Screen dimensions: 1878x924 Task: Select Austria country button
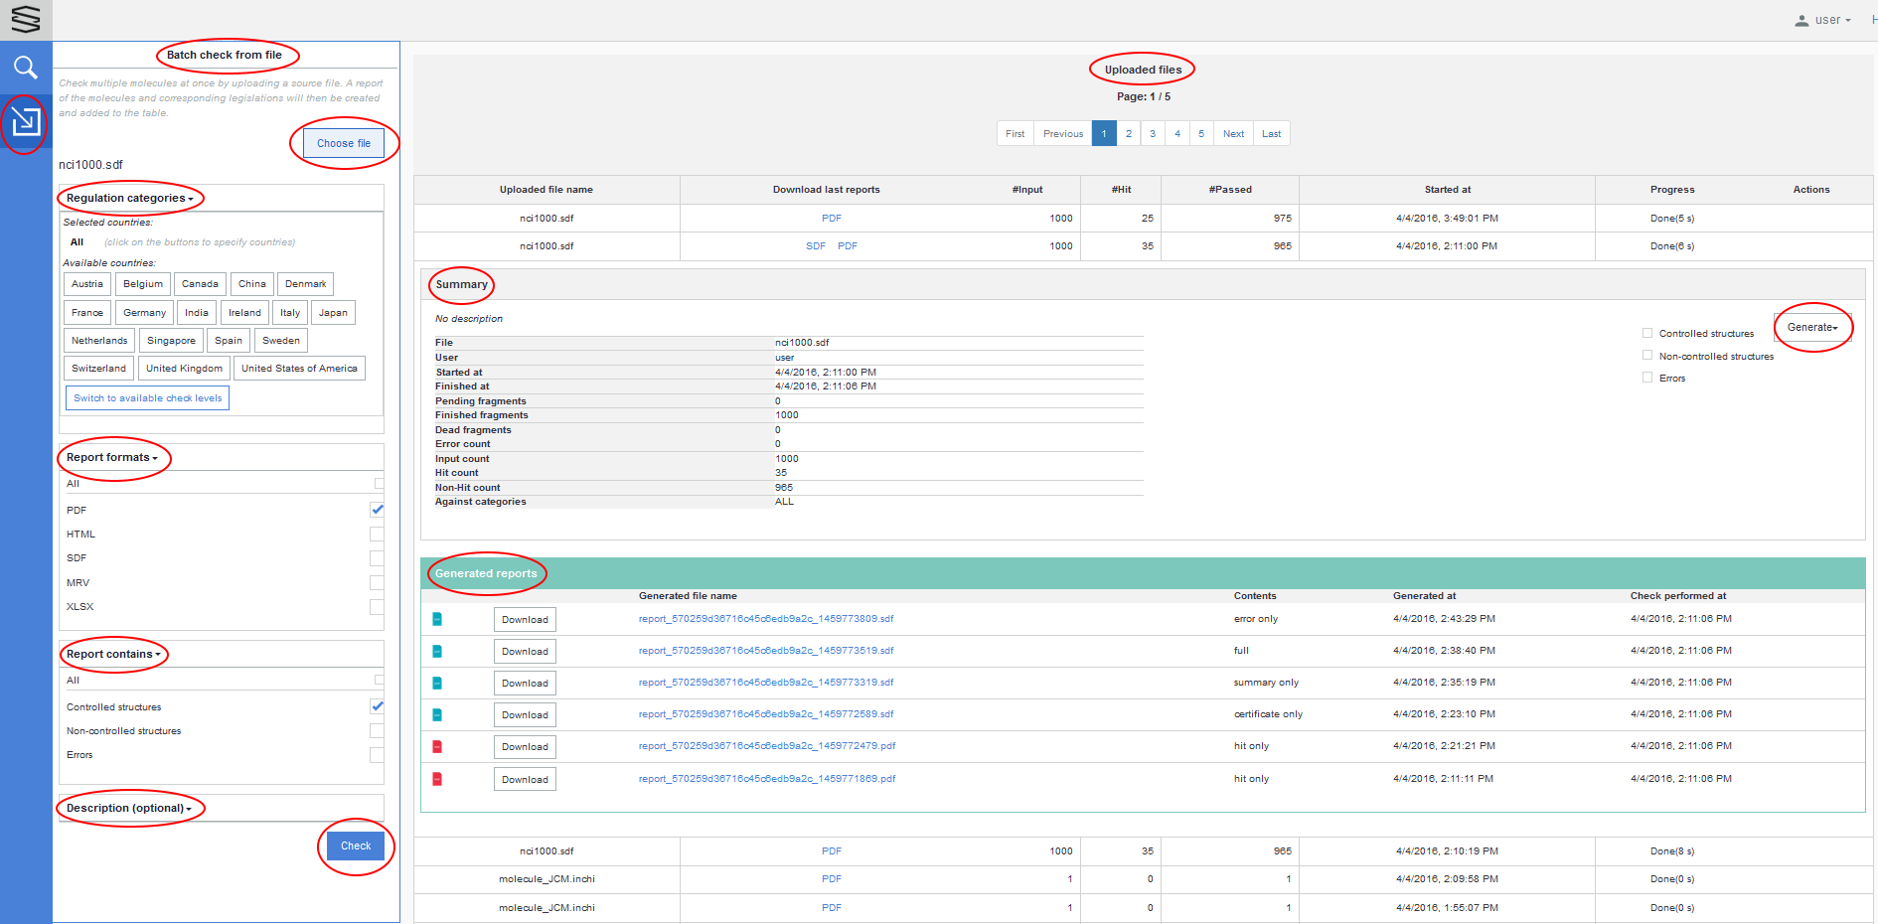tap(87, 284)
